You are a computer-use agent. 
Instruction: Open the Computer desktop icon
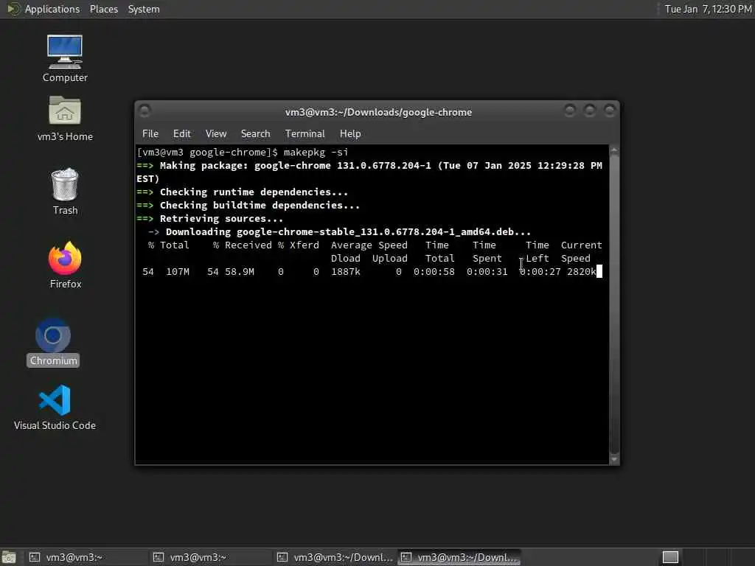(65, 59)
